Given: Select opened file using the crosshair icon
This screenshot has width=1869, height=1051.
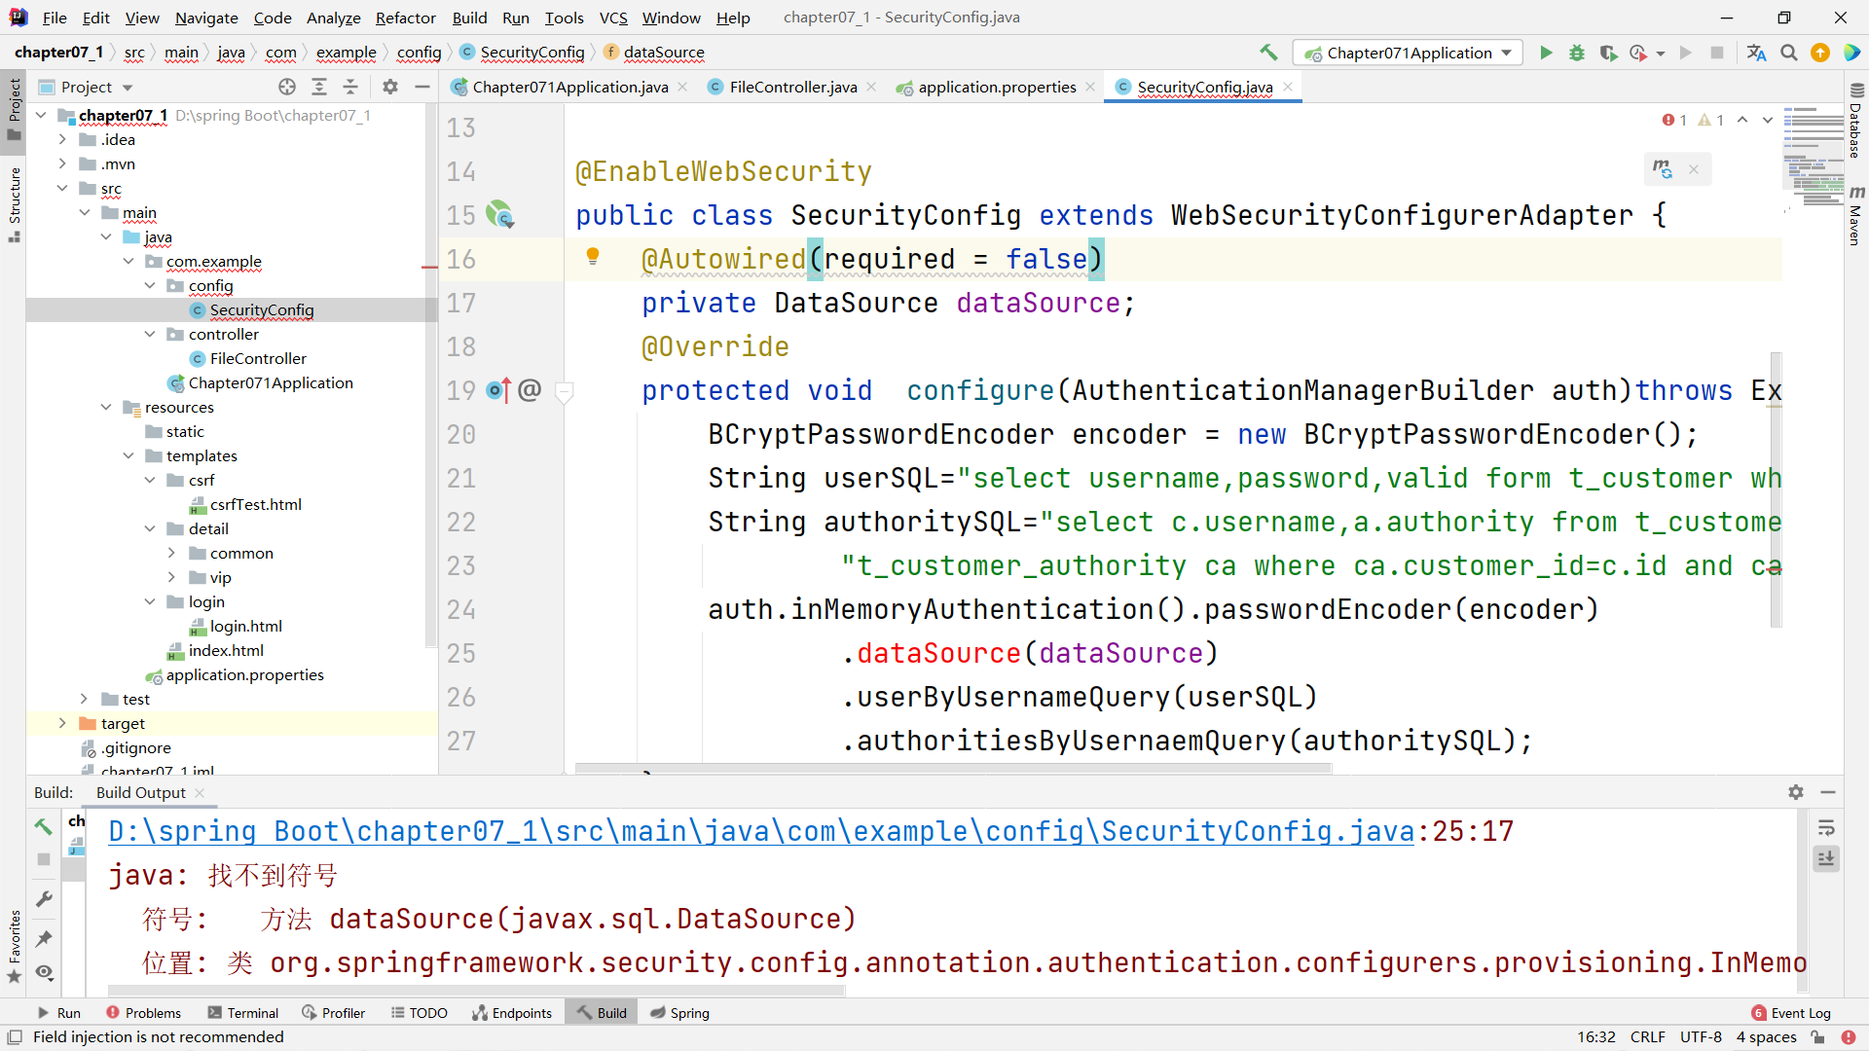Looking at the screenshot, I should point(286,87).
